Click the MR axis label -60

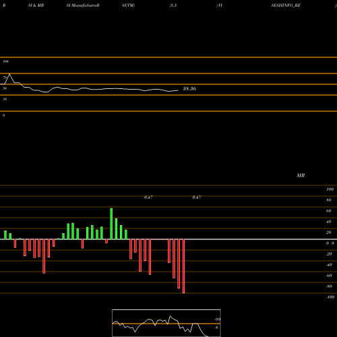coord(329,276)
